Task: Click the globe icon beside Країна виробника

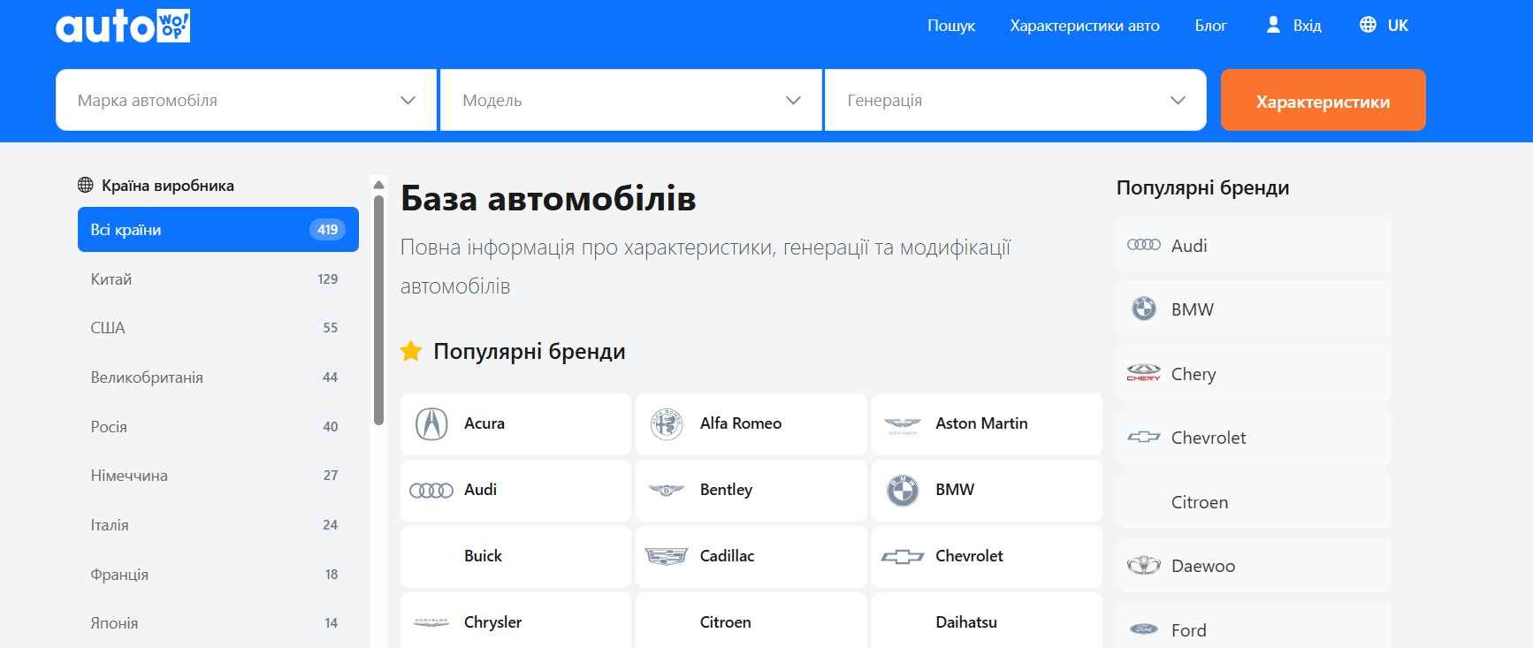Action: 86,185
